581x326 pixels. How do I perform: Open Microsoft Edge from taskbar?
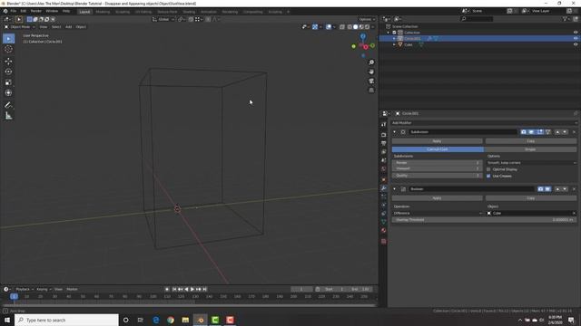click(156, 320)
